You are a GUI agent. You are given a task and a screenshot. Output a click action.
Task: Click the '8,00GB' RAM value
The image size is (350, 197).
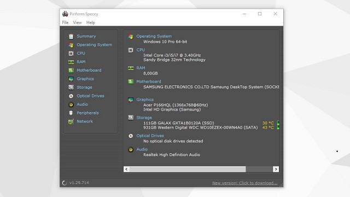tap(150, 73)
